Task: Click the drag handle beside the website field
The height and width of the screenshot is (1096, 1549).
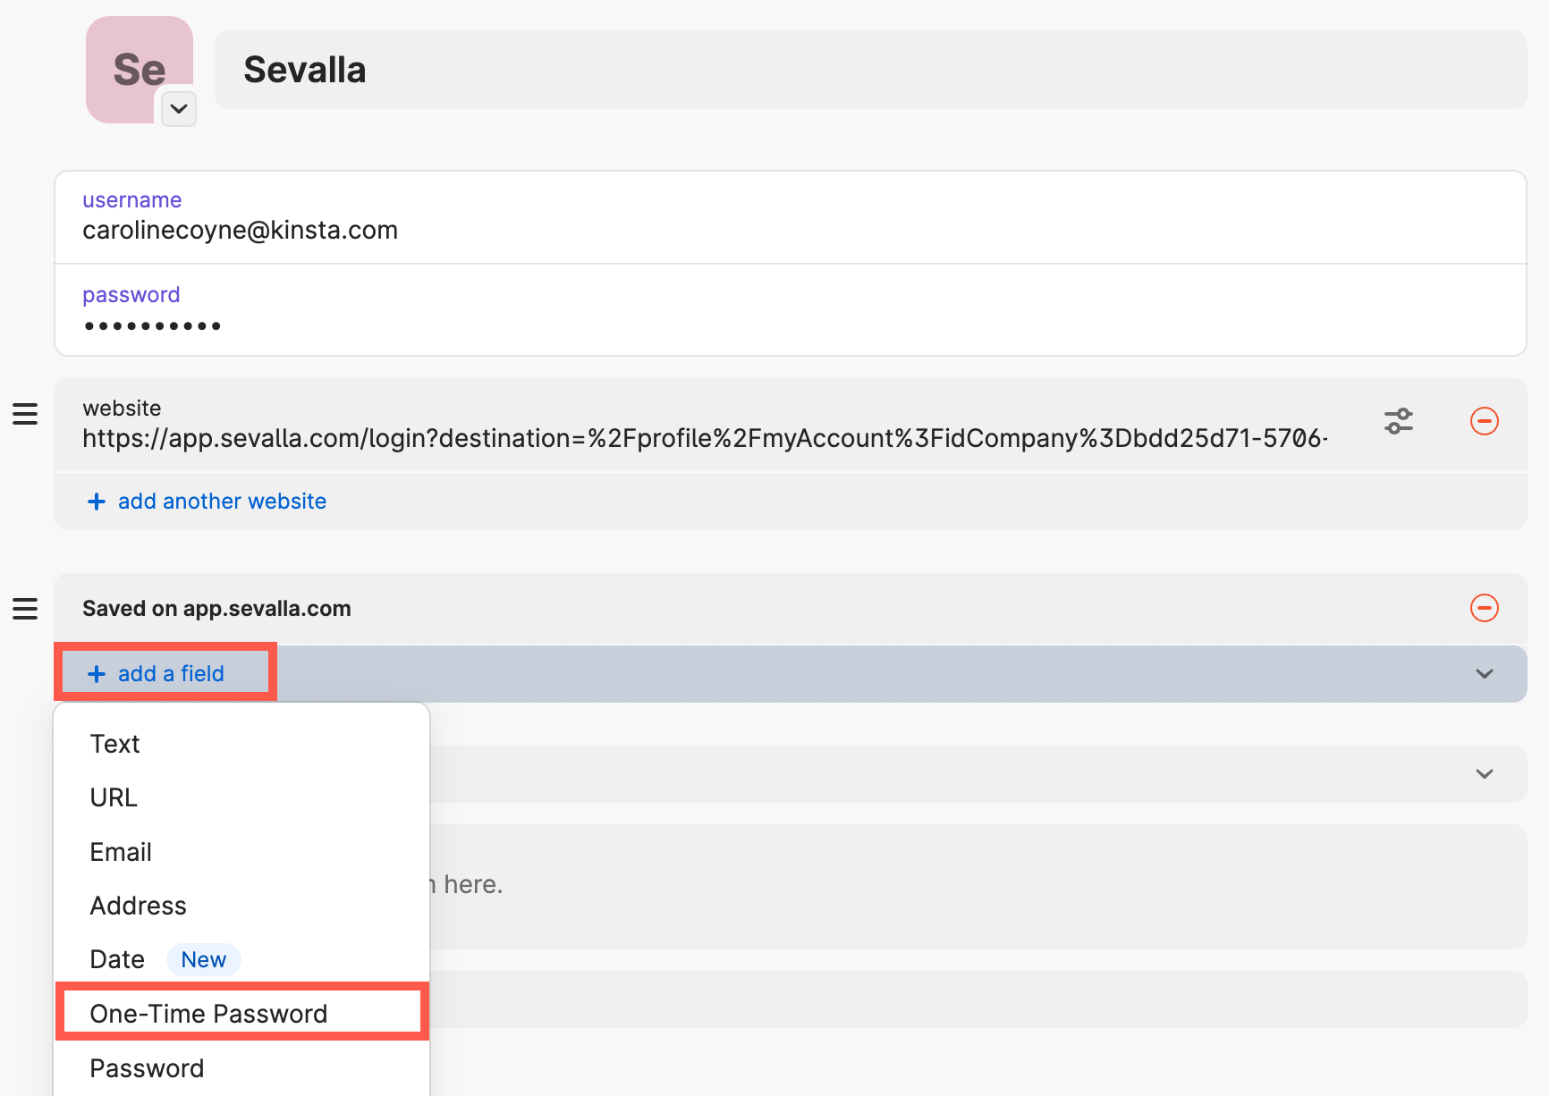Action: [x=24, y=414]
